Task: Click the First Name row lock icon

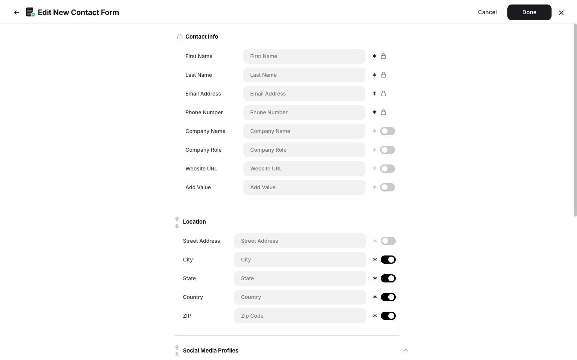Action: coord(383,56)
